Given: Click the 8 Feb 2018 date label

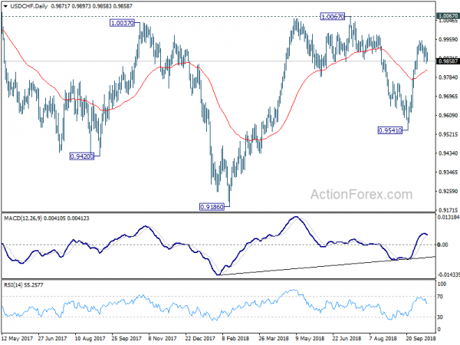Looking at the screenshot, I should tap(235, 338).
